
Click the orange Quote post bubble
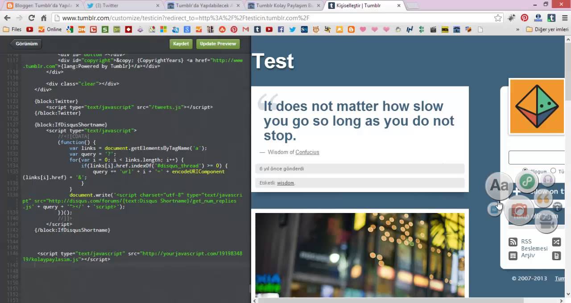[x=543, y=199]
